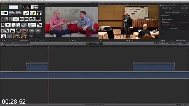Enter full screen from left viewer
This screenshot has height=106, width=189.
point(96,41)
